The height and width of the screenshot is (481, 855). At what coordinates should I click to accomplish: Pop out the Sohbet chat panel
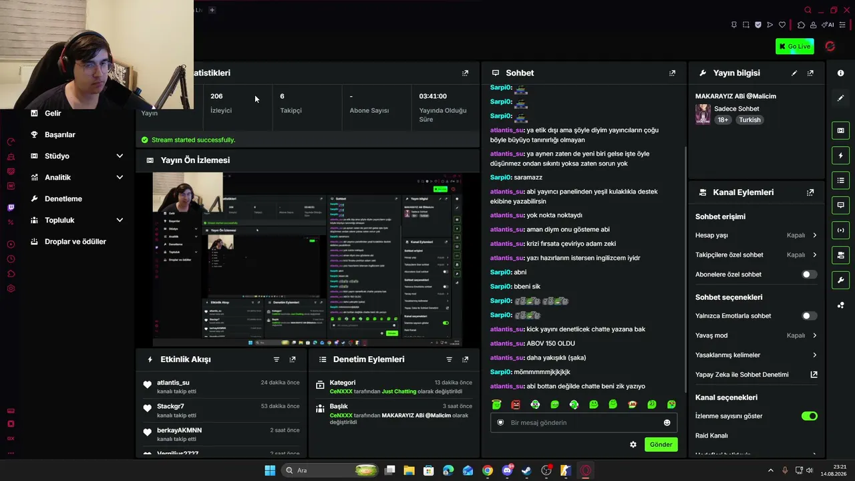click(x=672, y=73)
